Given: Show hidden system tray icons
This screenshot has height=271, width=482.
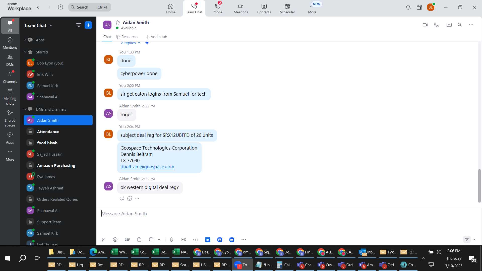Looking at the screenshot, I should (x=424, y=258).
